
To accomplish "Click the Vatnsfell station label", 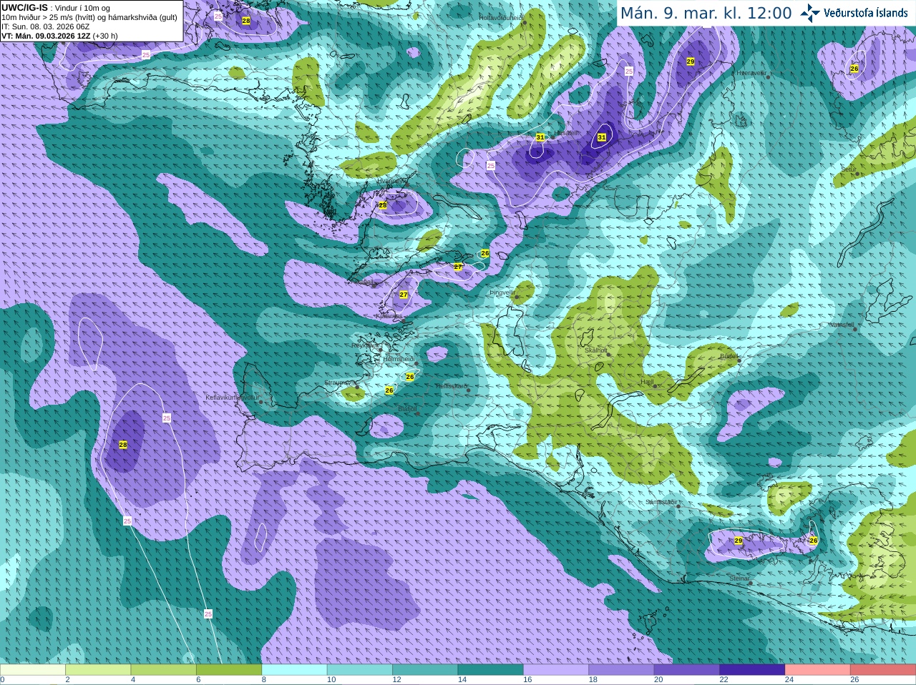I will pos(841,325).
